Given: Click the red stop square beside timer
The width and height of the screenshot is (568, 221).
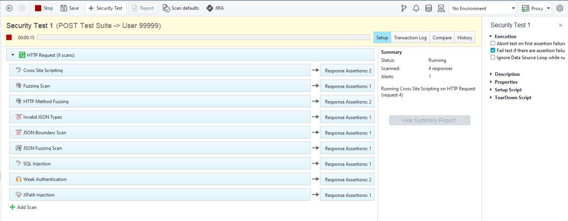Looking at the screenshot, I should (9, 37).
